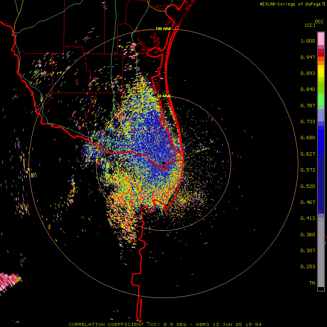The width and height of the screenshot is (327, 327).
Task: Pick the light pink segment atop the color bar
Action: click(x=321, y=39)
